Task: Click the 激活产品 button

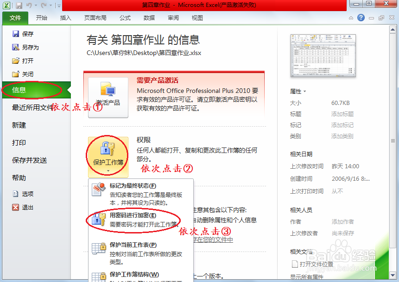Action: click(108, 98)
